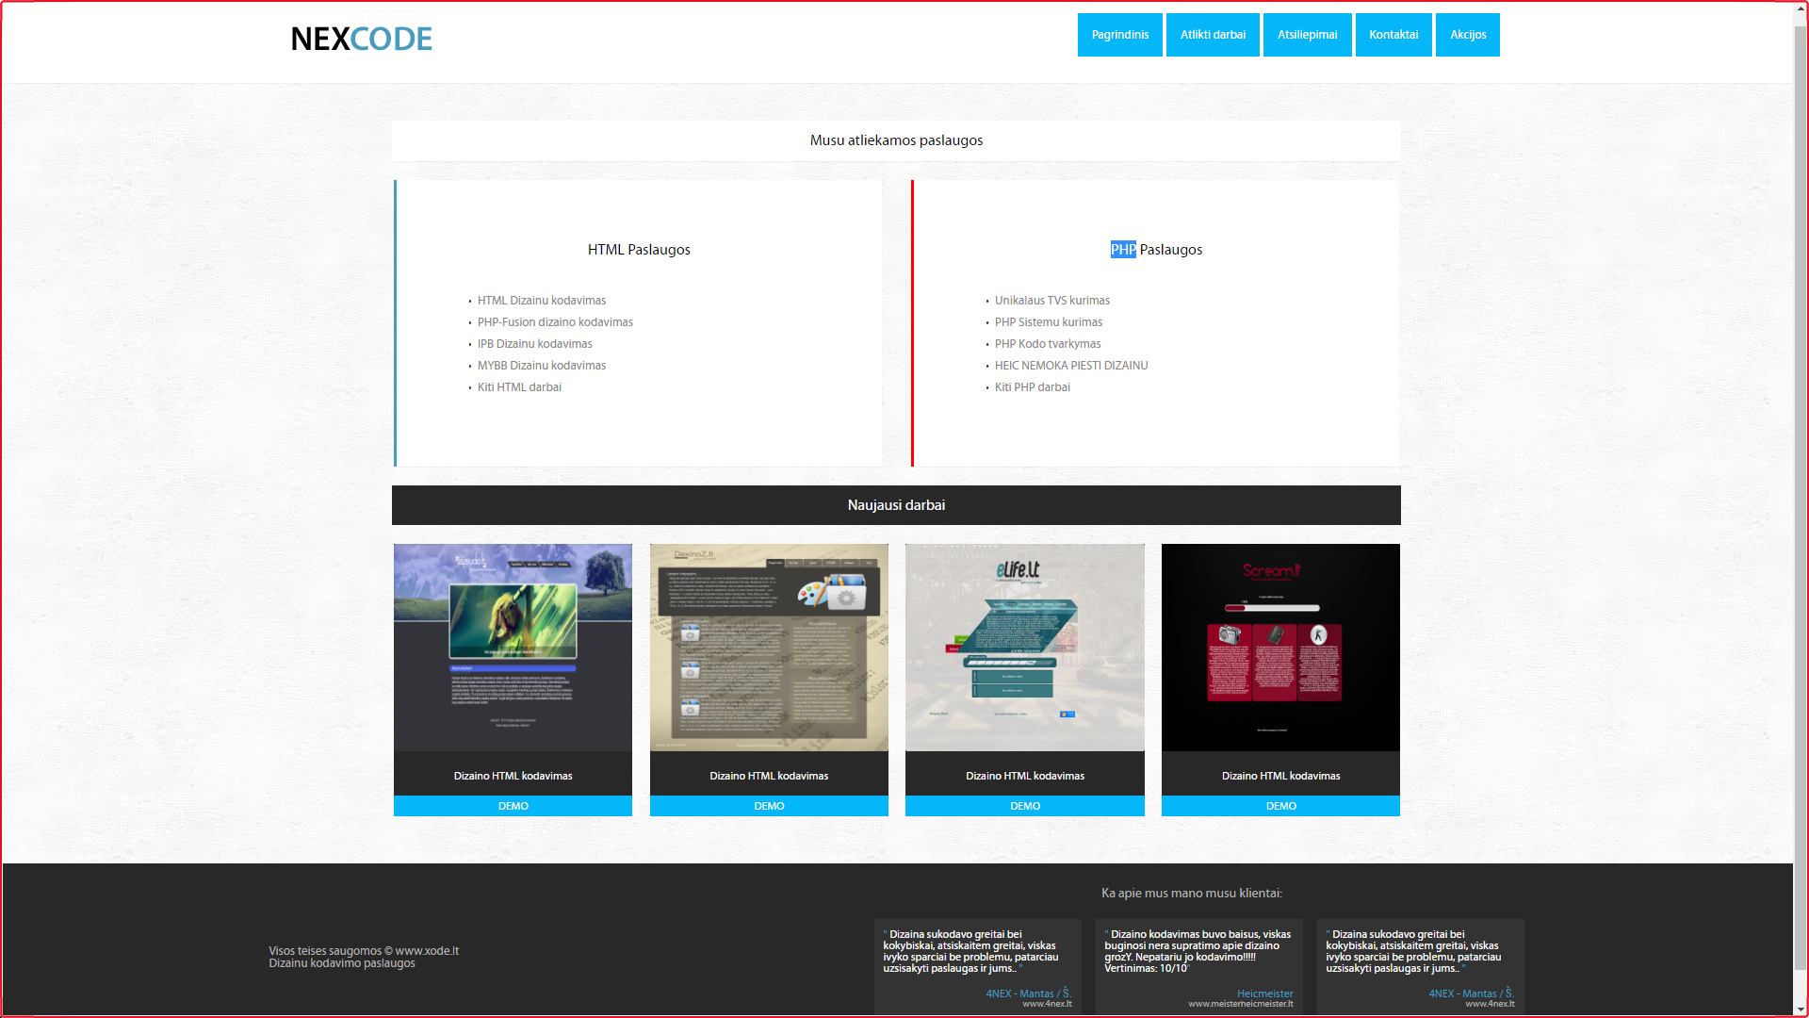Screen dimensions: 1809x1018
Task: Navigate to Kontaktai page
Action: pyautogui.click(x=1393, y=35)
